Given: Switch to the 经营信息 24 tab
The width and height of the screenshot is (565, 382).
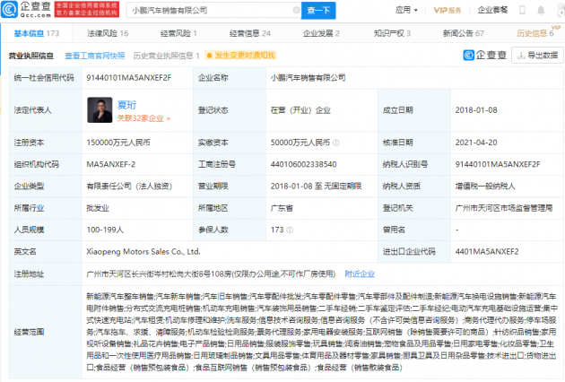Looking at the screenshot, I should click(249, 33).
